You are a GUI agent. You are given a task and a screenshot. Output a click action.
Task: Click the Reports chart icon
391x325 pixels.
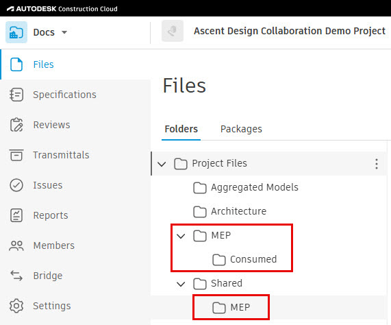tap(16, 215)
